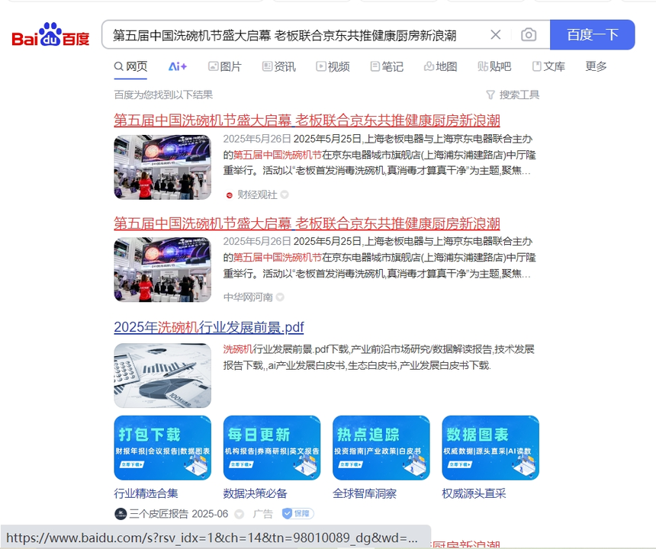This screenshot has width=656, height=549.
Task: Open 搜索工具 filter options
Action: (513, 95)
